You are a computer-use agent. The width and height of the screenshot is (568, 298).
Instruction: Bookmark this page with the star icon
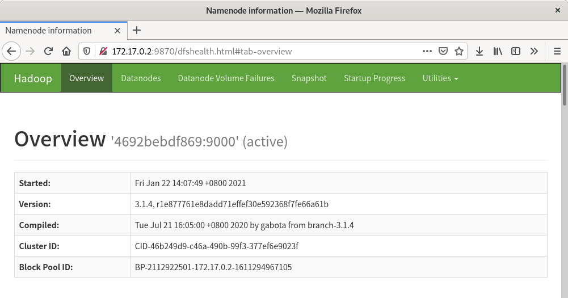pyautogui.click(x=459, y=51)
